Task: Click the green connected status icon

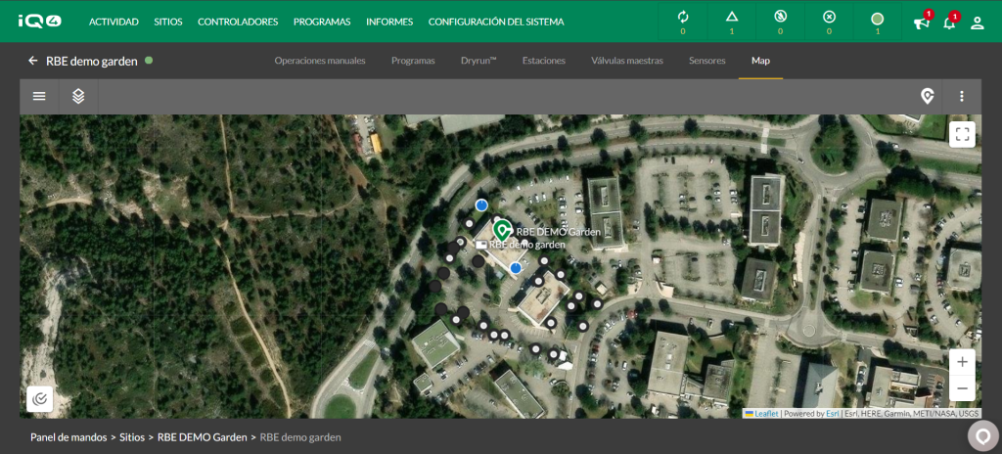Action: (x=878, y=19)
